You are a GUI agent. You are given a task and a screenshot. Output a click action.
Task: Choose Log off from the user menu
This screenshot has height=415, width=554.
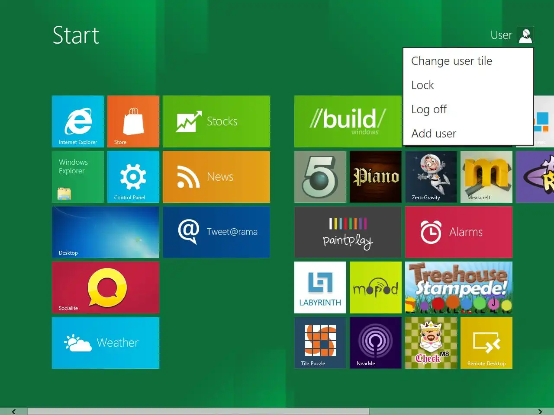[468, 109]
